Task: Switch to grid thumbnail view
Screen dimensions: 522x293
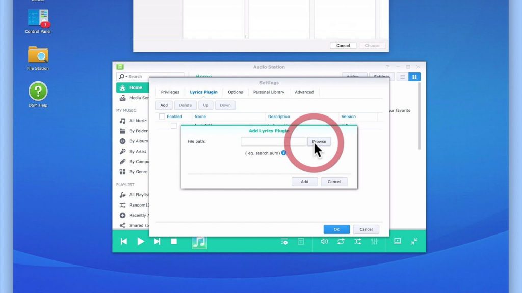Action: pos(414,77)
